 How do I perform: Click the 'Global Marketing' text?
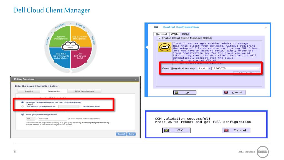pos(246,152)
